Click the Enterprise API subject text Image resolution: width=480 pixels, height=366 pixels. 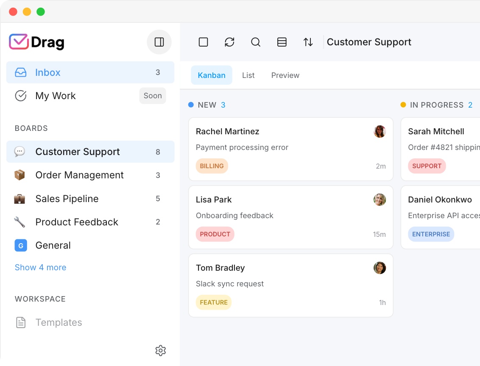[x=444, y=216]
